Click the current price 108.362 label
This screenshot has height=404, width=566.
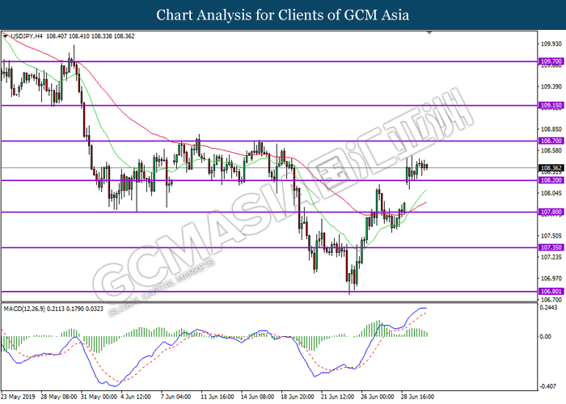coord(551,168)
